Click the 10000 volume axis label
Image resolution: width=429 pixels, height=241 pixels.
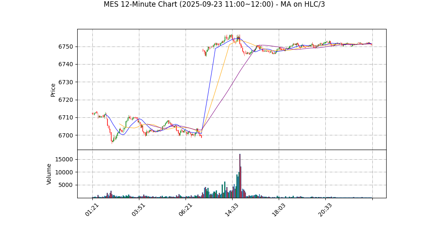(x=64, y=172)
